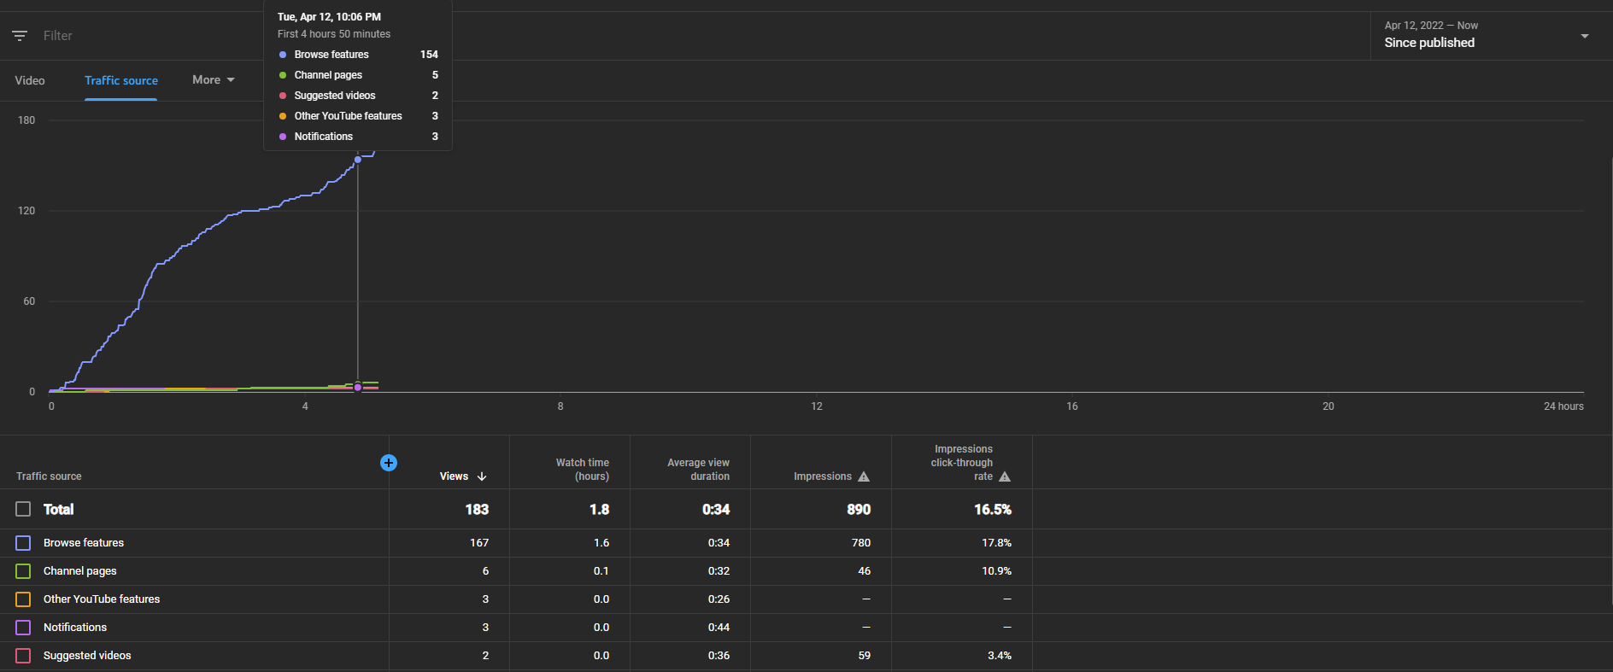Screen dimensions: 1613x672
Task: Switch to the Video tab
Action: coord(30,80)
